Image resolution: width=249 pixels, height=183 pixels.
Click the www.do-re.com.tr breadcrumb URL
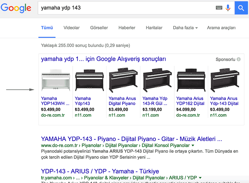tap(59, 145)
